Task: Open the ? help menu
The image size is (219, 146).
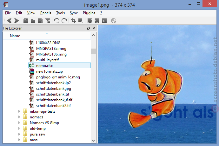Action: [101, 13]
